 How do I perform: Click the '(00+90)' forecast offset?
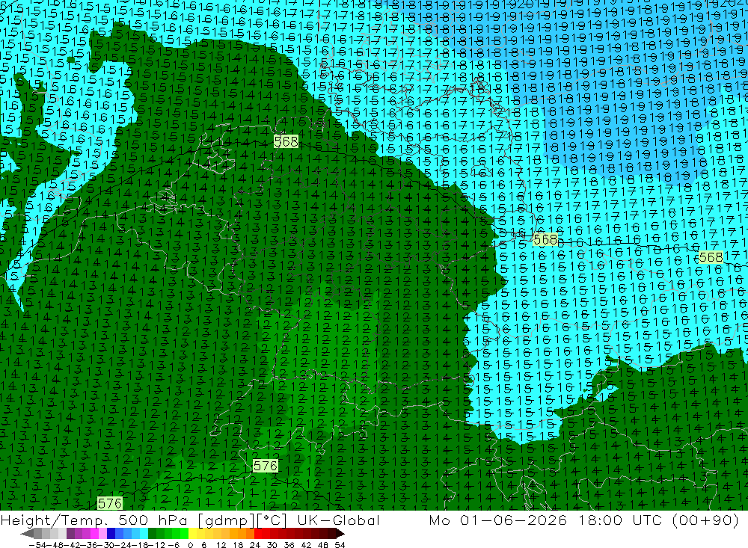705,520
